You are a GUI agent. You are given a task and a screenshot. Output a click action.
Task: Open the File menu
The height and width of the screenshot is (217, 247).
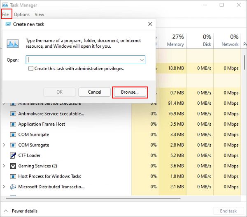[5, 14]
